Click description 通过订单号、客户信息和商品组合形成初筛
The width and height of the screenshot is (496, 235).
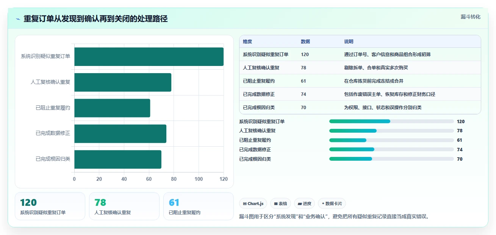(x=387, y=55)
